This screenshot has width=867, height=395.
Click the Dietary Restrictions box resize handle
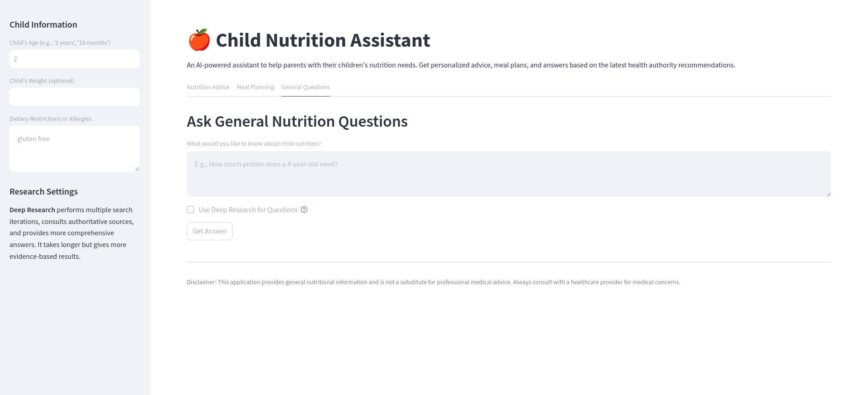point(137,169)
